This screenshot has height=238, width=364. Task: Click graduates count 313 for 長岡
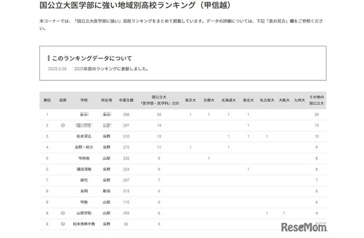[127, 191]
